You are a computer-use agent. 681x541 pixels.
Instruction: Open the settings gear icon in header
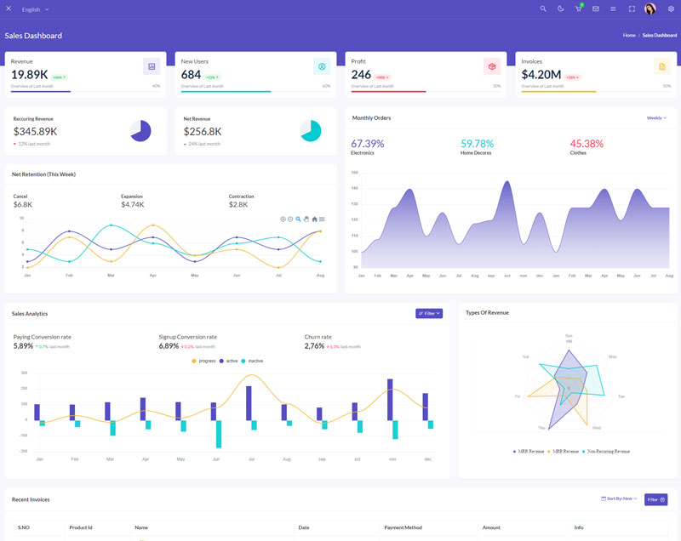[671, 9]
